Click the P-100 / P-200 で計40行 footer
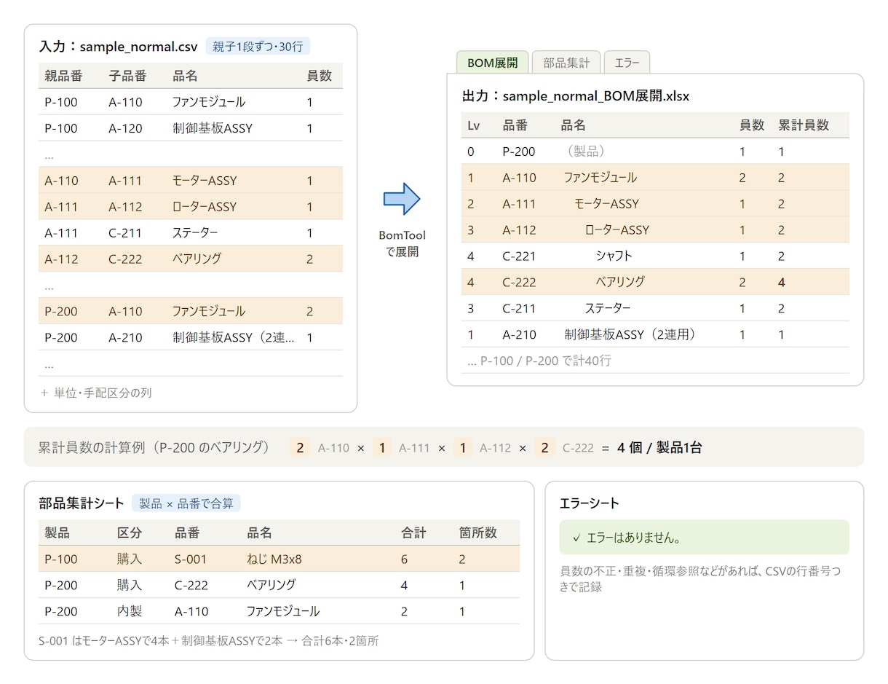 point(541,361)
